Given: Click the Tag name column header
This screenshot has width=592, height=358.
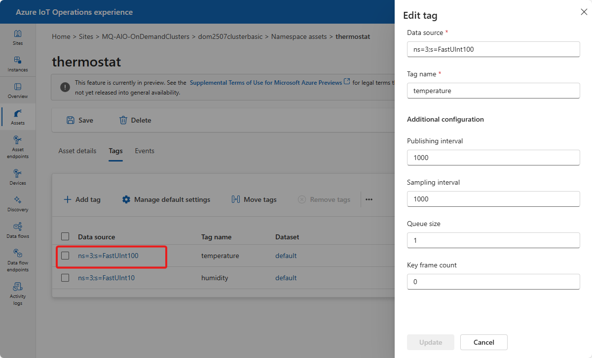Looking at the screenshot, I should click(x=216, y=237).
